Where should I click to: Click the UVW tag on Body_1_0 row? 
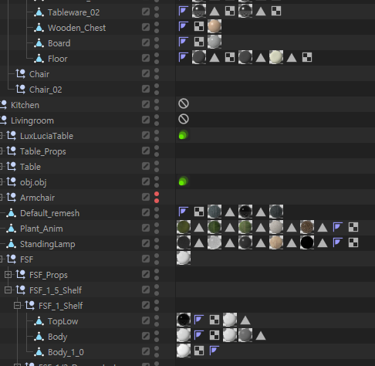199,351
